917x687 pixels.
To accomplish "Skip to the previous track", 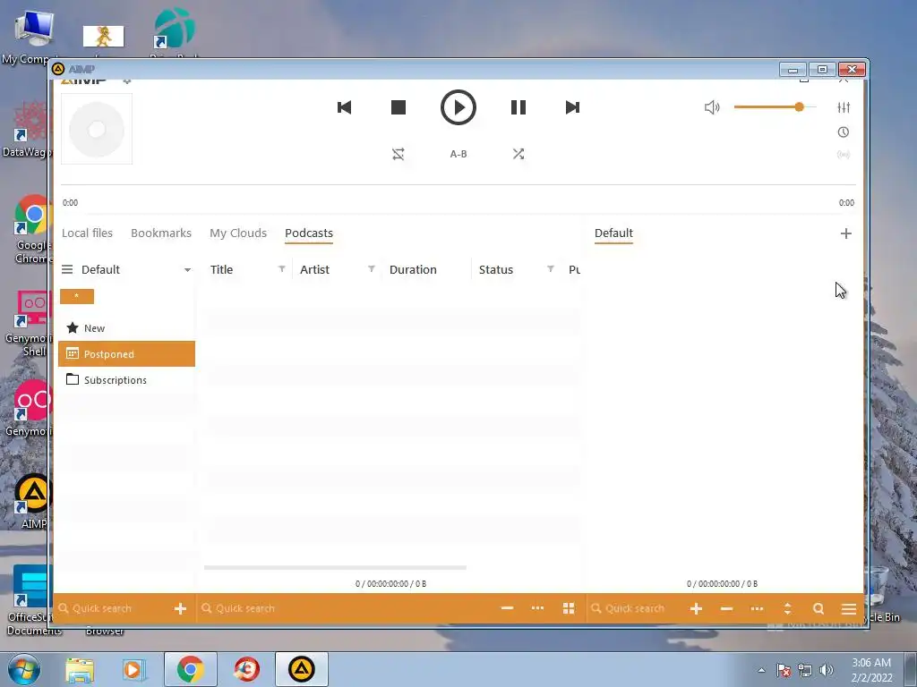I will pyautogui.click(x=345, y=107).
